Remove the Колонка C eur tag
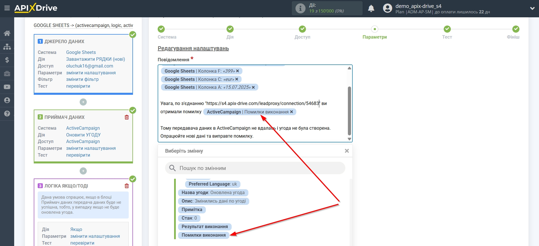Screen dimensions: 539x246 (237, 79)
